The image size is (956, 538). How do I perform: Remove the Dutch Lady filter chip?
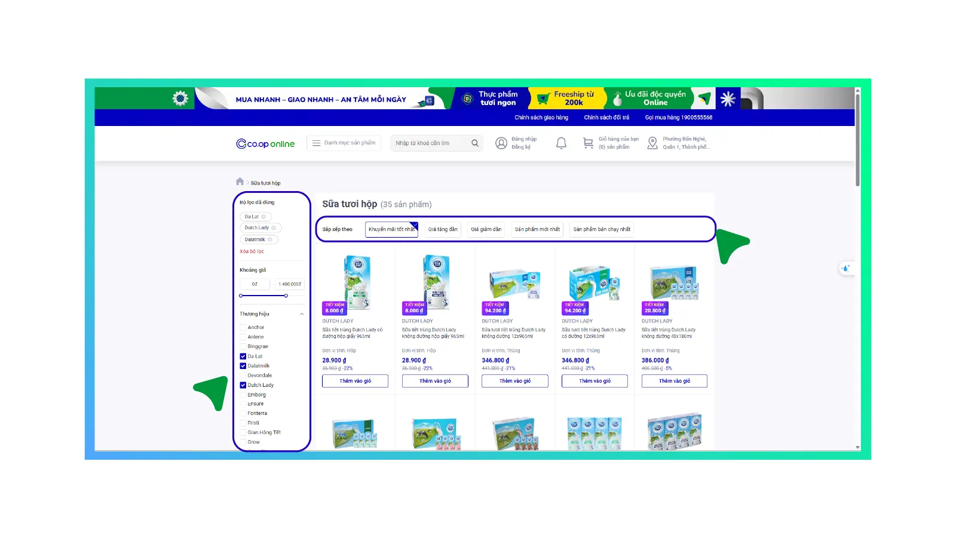click(x=274, y=228)
